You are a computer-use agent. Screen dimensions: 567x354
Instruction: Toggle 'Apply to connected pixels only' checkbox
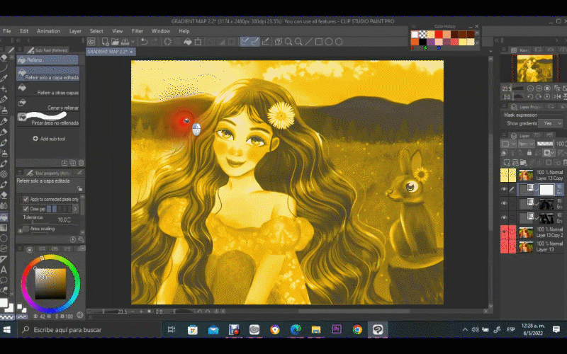pos(26,200)
